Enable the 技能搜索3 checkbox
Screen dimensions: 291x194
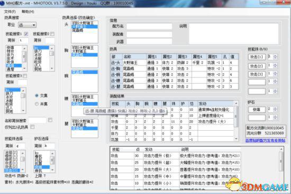click(x=25, y=76)
